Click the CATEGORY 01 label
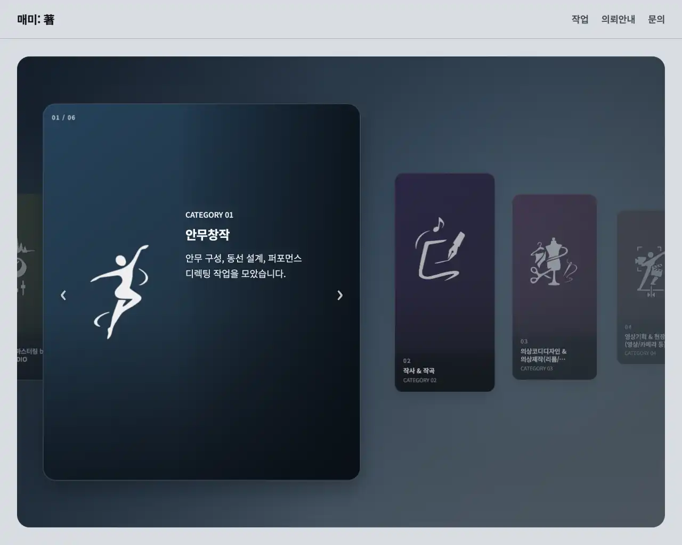682x545 pixels. tap(209, 215)
